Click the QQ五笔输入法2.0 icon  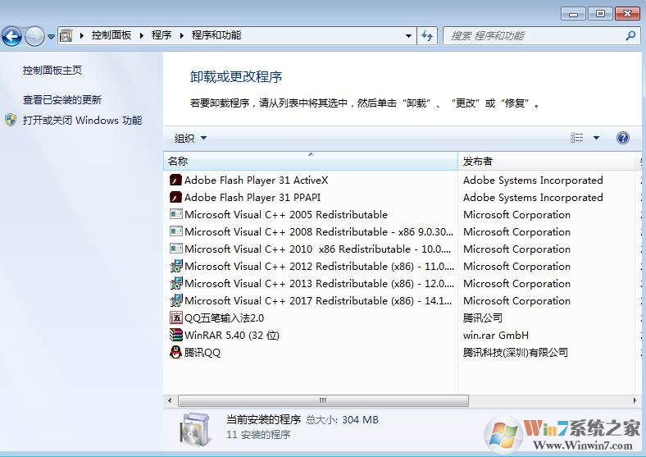176,318
